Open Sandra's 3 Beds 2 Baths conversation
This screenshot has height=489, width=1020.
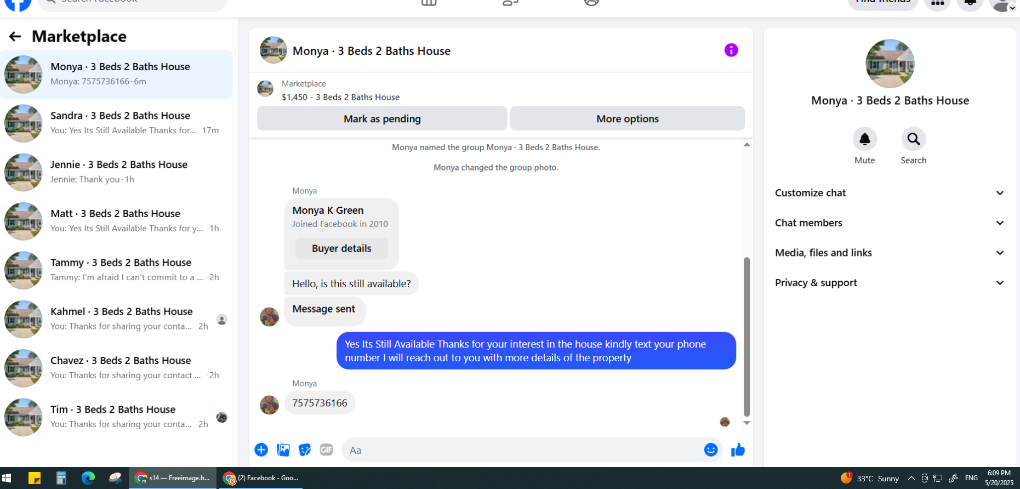(116, 123)
